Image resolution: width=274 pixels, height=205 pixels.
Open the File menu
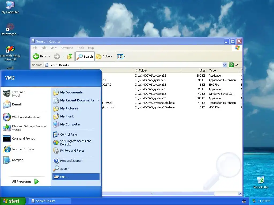[x=35, y=48]
